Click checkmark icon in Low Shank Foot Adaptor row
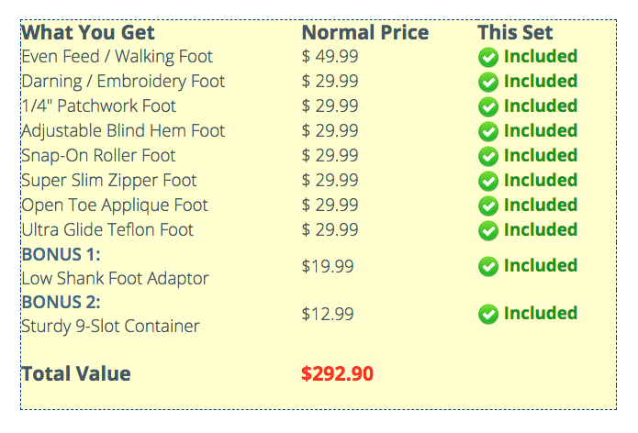 [488, 266]
